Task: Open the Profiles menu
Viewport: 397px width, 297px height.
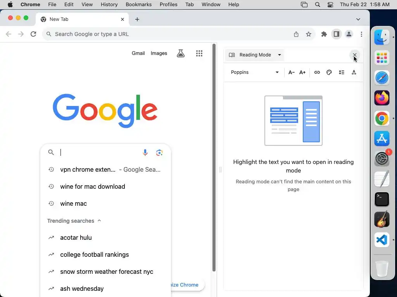Action: pos(168,5)
